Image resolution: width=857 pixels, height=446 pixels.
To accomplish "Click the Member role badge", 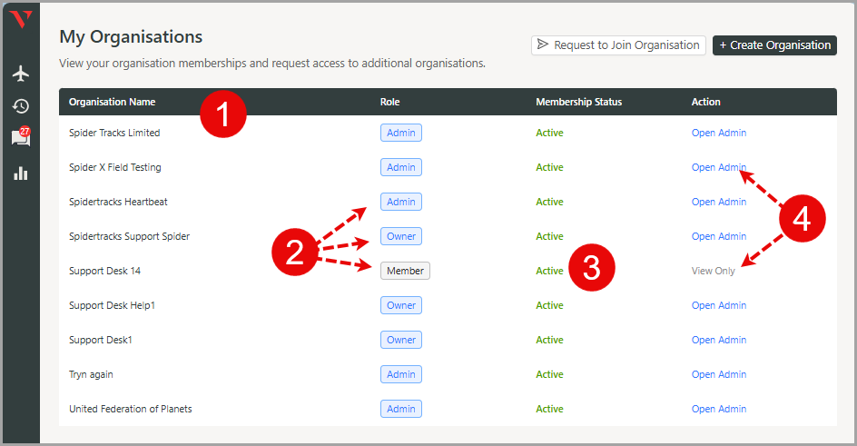I will click(x=405, y=271).
